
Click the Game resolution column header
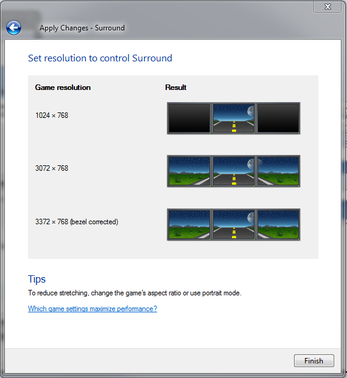pyautogui.click(x=63, y=88)
